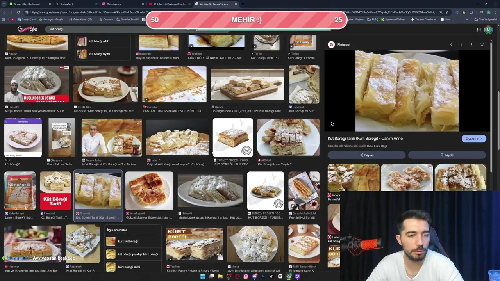Screen dimensions: 500x281
Task: Open KızlarSoruyor Levent Börek thumbnail
Action: coord(20,191)
